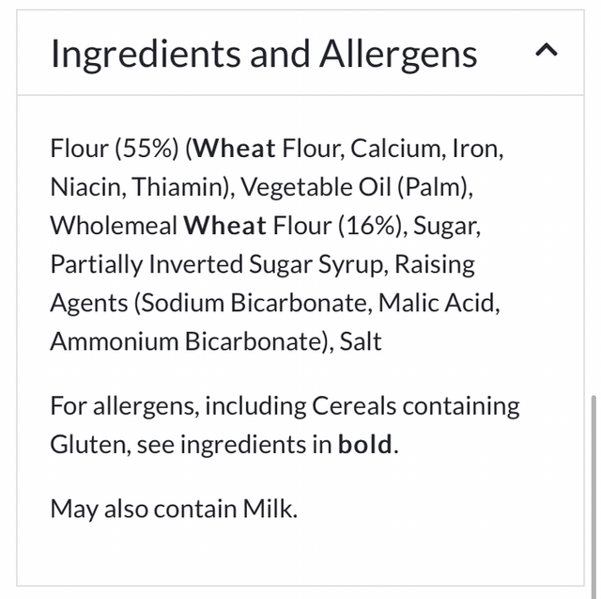Click the 'Flour (55%)' text
This screenshot has height=599, width=601.
(114, 149)
